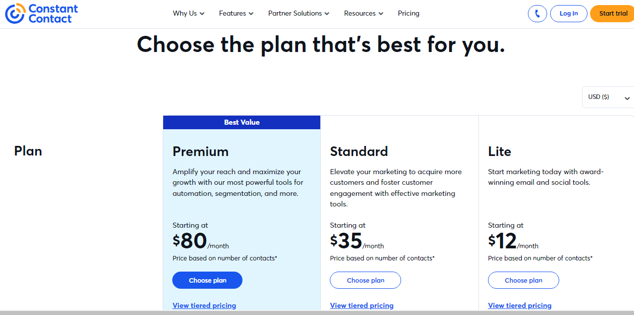Click the phone call icon button
Screen dimensions: 634x315
pyautogui.click(x=538, y=14)
